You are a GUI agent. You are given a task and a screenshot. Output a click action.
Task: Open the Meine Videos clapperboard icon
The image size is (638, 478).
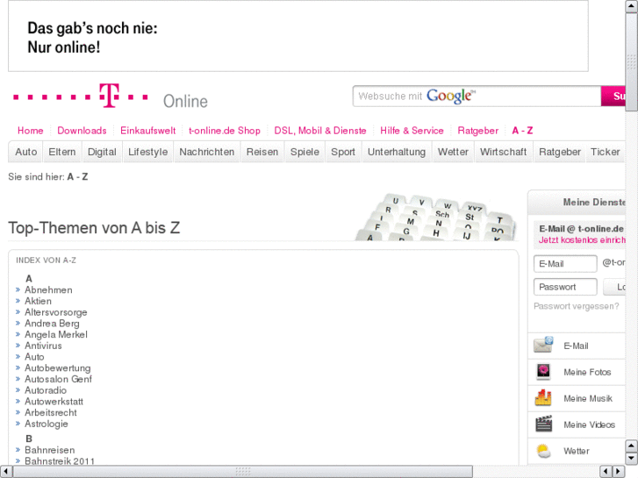pos(543,424)
